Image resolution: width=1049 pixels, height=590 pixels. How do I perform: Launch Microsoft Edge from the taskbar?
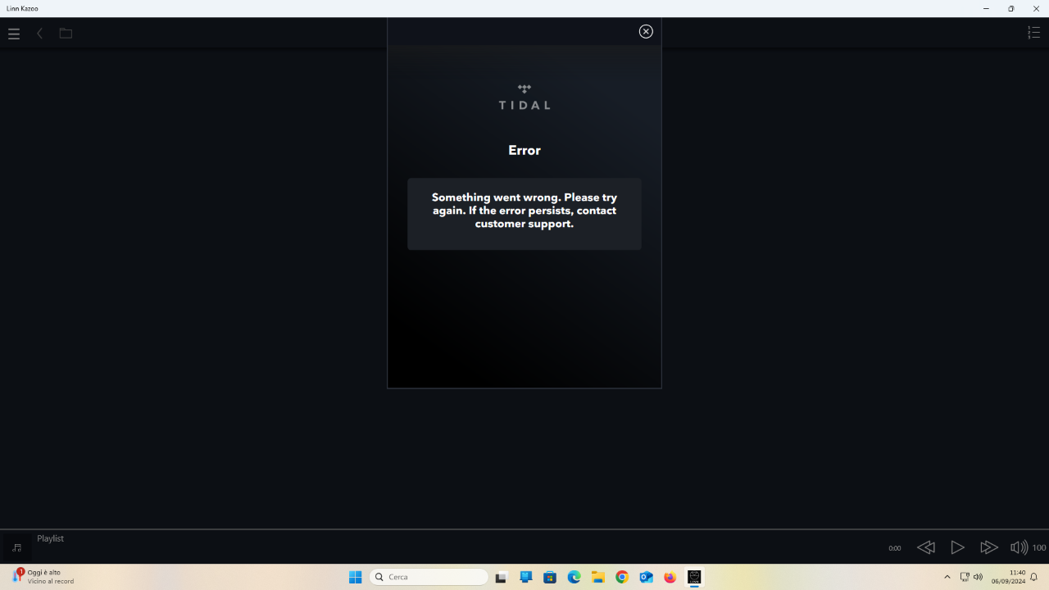click(x=574, y=577)
